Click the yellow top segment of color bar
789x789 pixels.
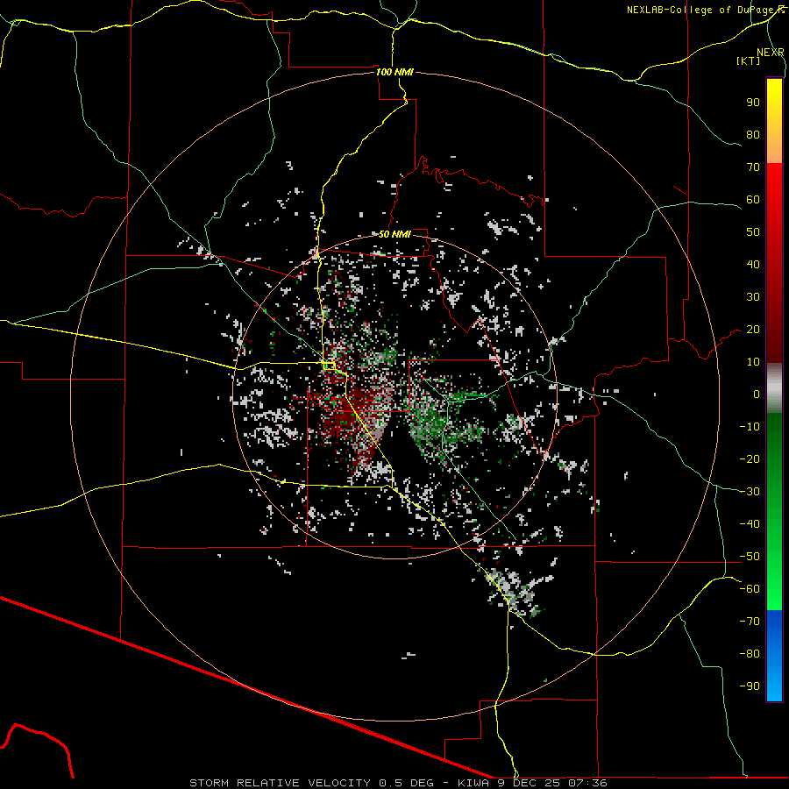click(774, 121)
